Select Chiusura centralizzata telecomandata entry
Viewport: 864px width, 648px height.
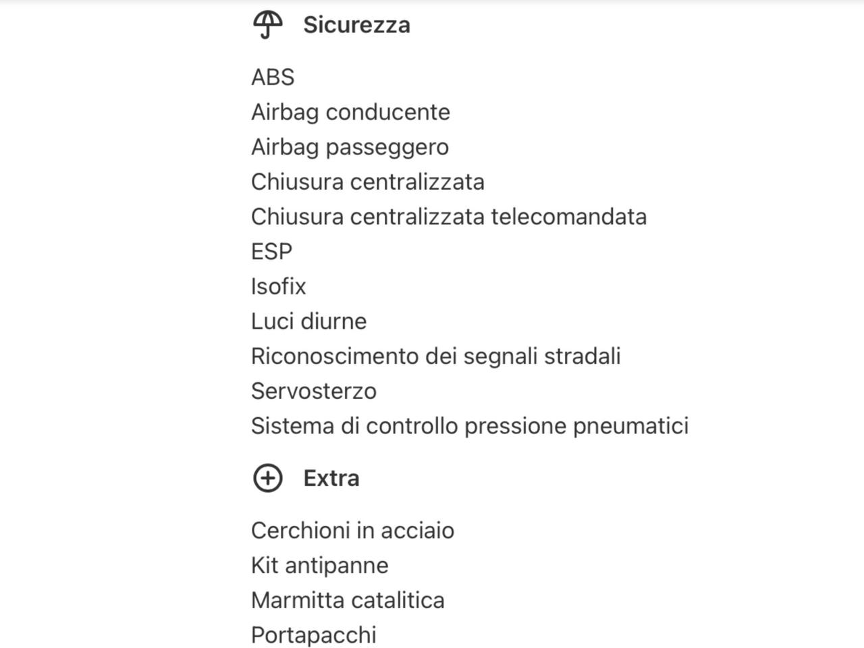point(448,217)
